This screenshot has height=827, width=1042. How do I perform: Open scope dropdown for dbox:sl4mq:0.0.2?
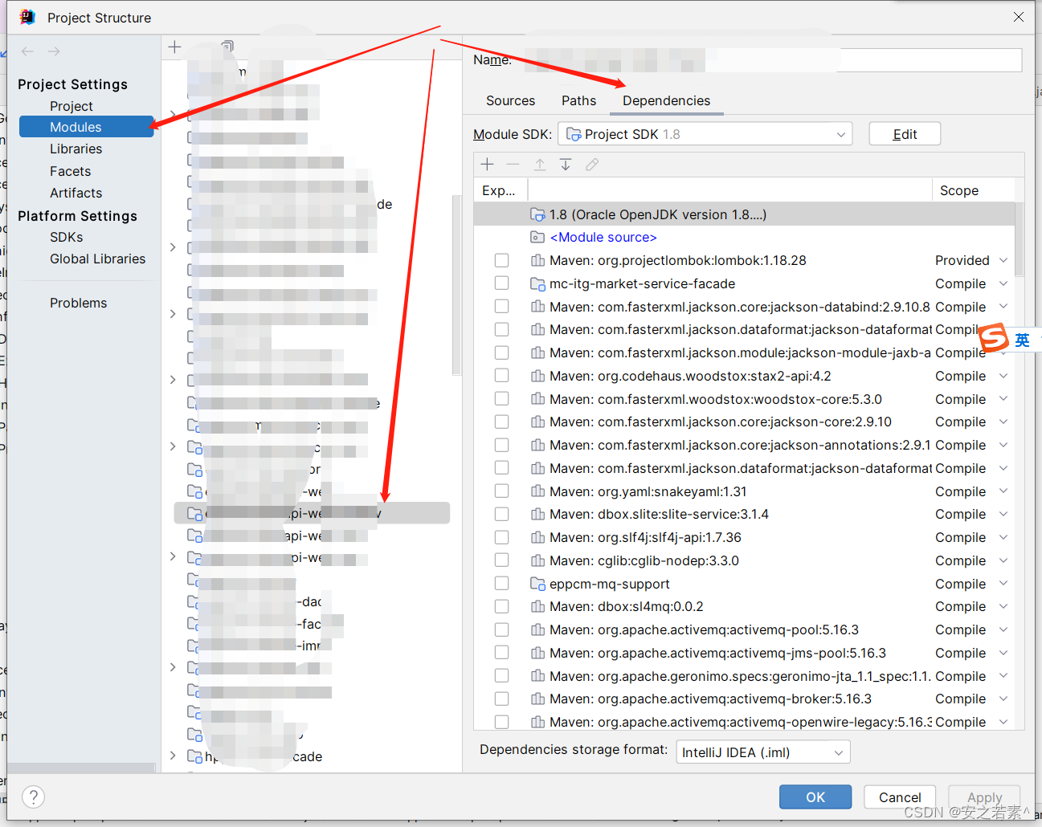[1003, 606]
